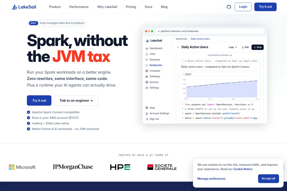Click the Account Settings person icon
This screenshot has width=287, height=191.
point(146,113)
